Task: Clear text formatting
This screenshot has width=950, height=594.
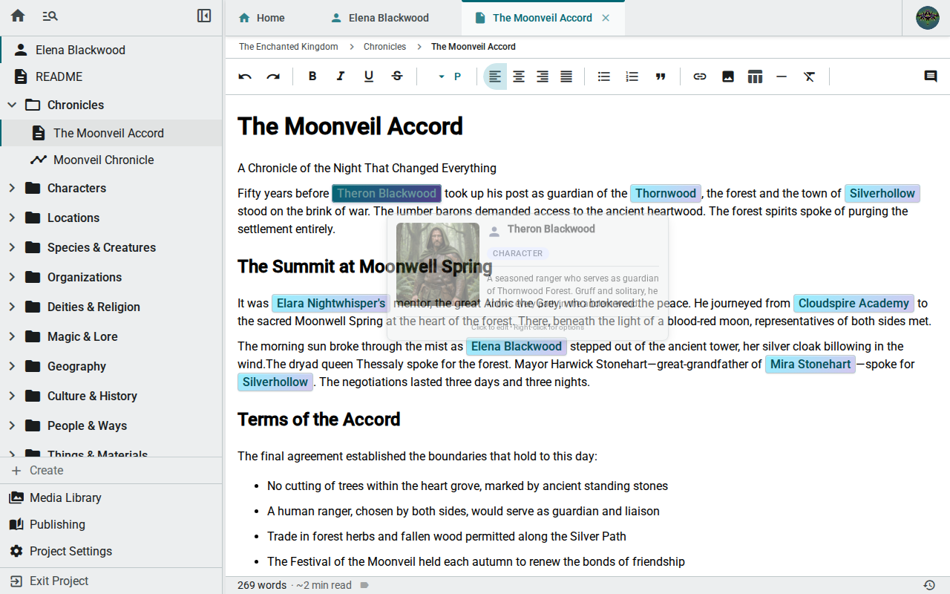Action: (x=810, y=76)
